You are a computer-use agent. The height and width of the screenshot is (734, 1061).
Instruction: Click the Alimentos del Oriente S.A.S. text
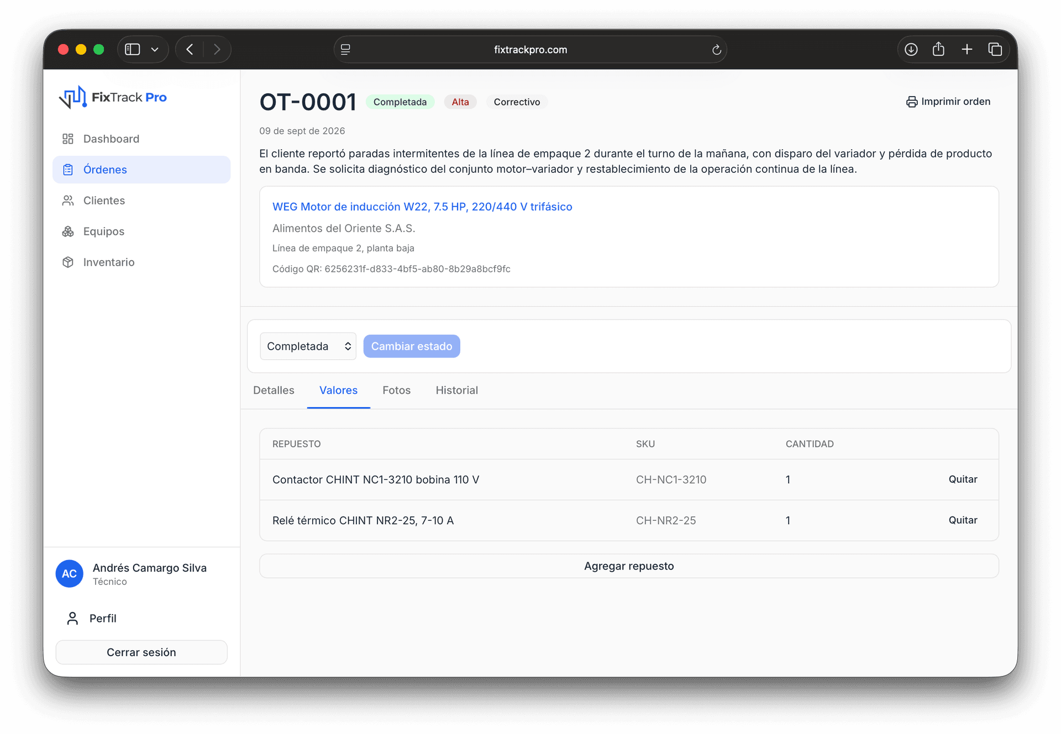click(x=344, y=229)
